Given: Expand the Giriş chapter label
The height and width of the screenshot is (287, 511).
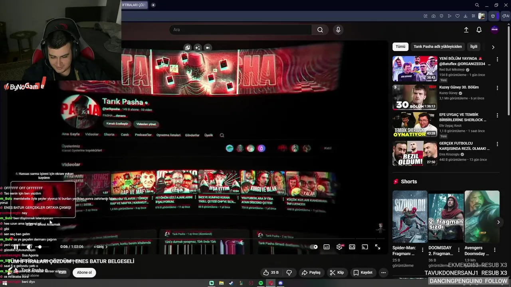Looking at the screenshot, I should tap(101, 247).
